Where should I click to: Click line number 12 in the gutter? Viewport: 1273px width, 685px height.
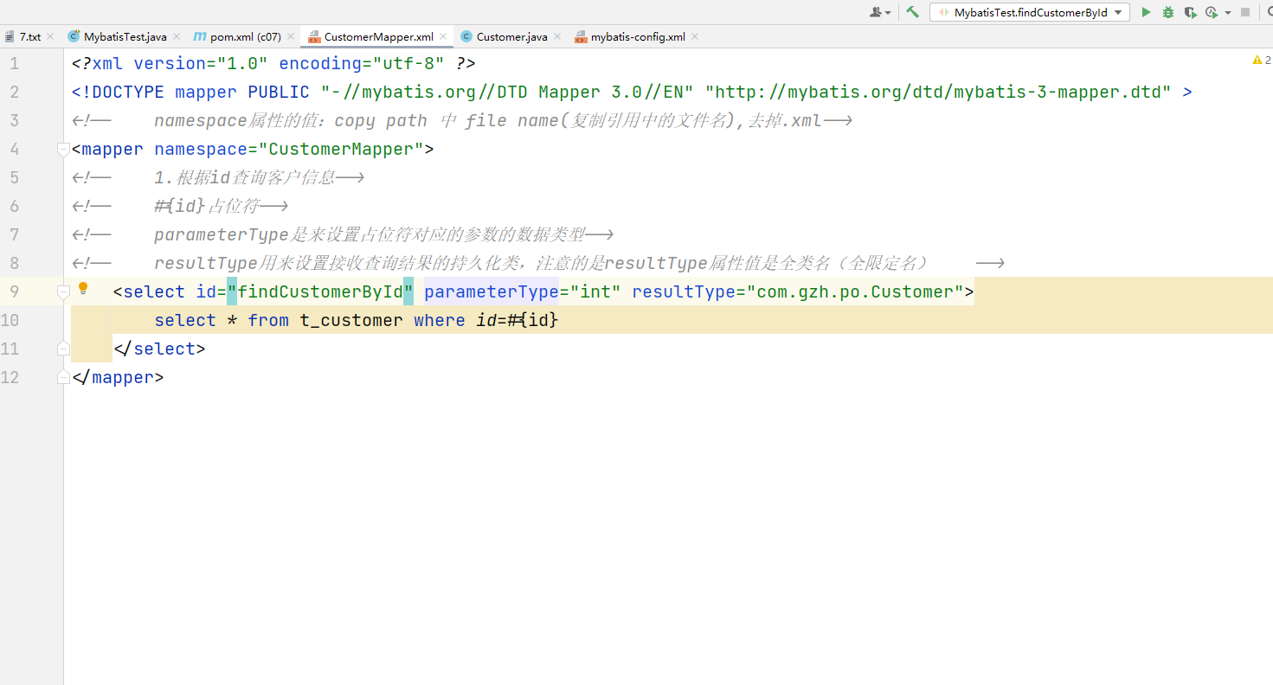coord(10,378)
